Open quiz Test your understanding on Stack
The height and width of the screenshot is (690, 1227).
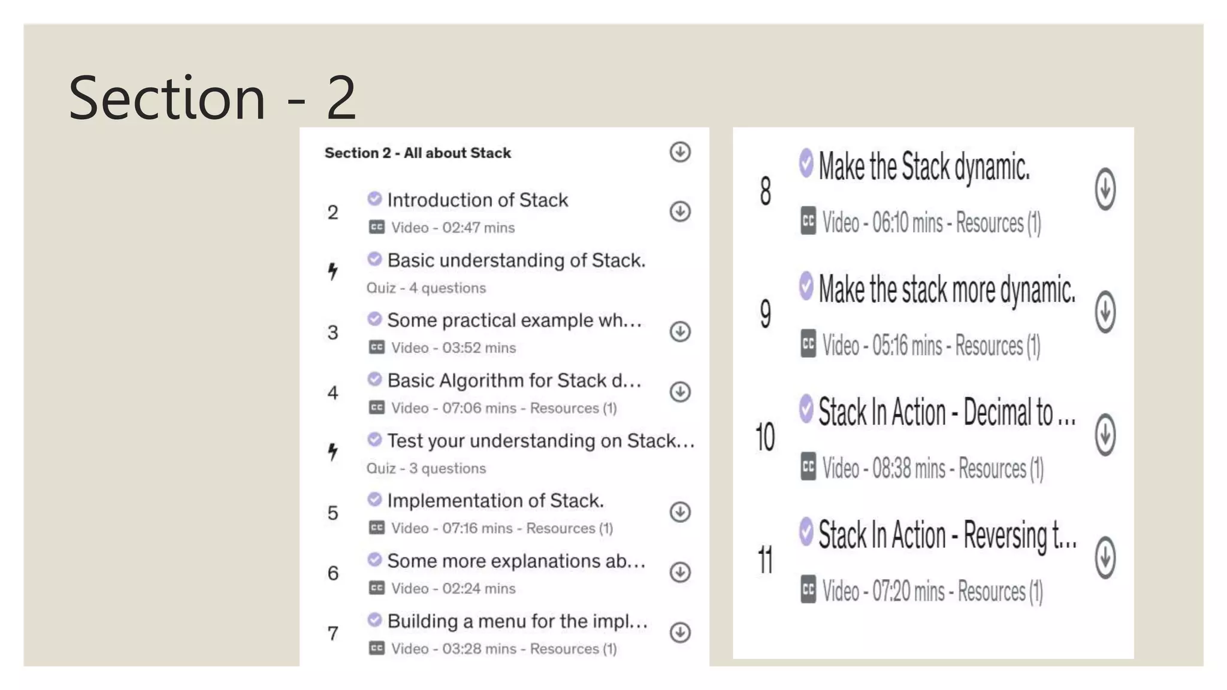(540, 441)
